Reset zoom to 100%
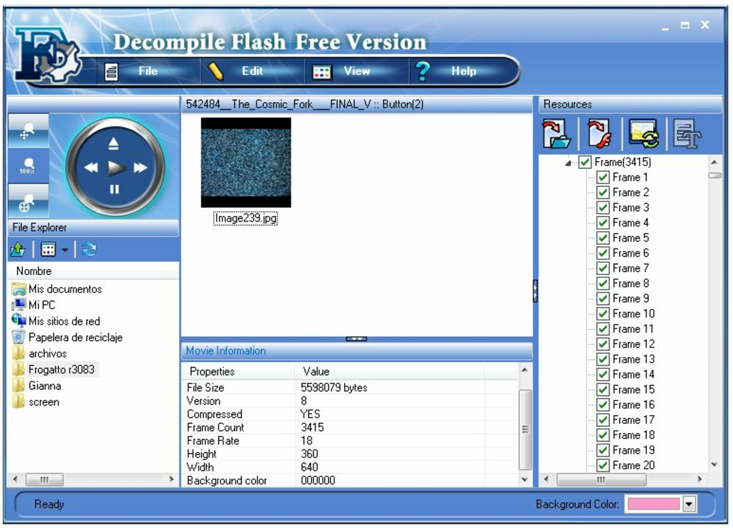The width and height of the screenshot is (733, 528). [x=28, y=166]
